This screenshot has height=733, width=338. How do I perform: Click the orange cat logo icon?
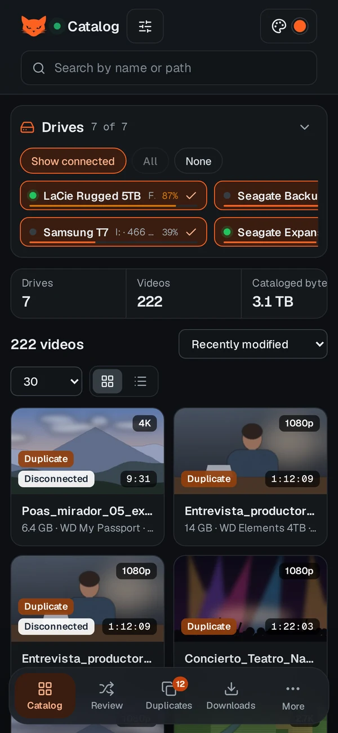click(x=34, y=26)
